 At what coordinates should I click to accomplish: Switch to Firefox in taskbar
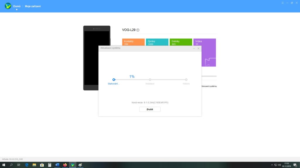tap(65, 165)
